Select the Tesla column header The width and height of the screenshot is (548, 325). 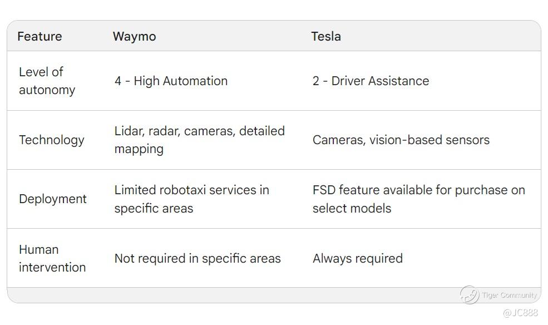(326, 36)
